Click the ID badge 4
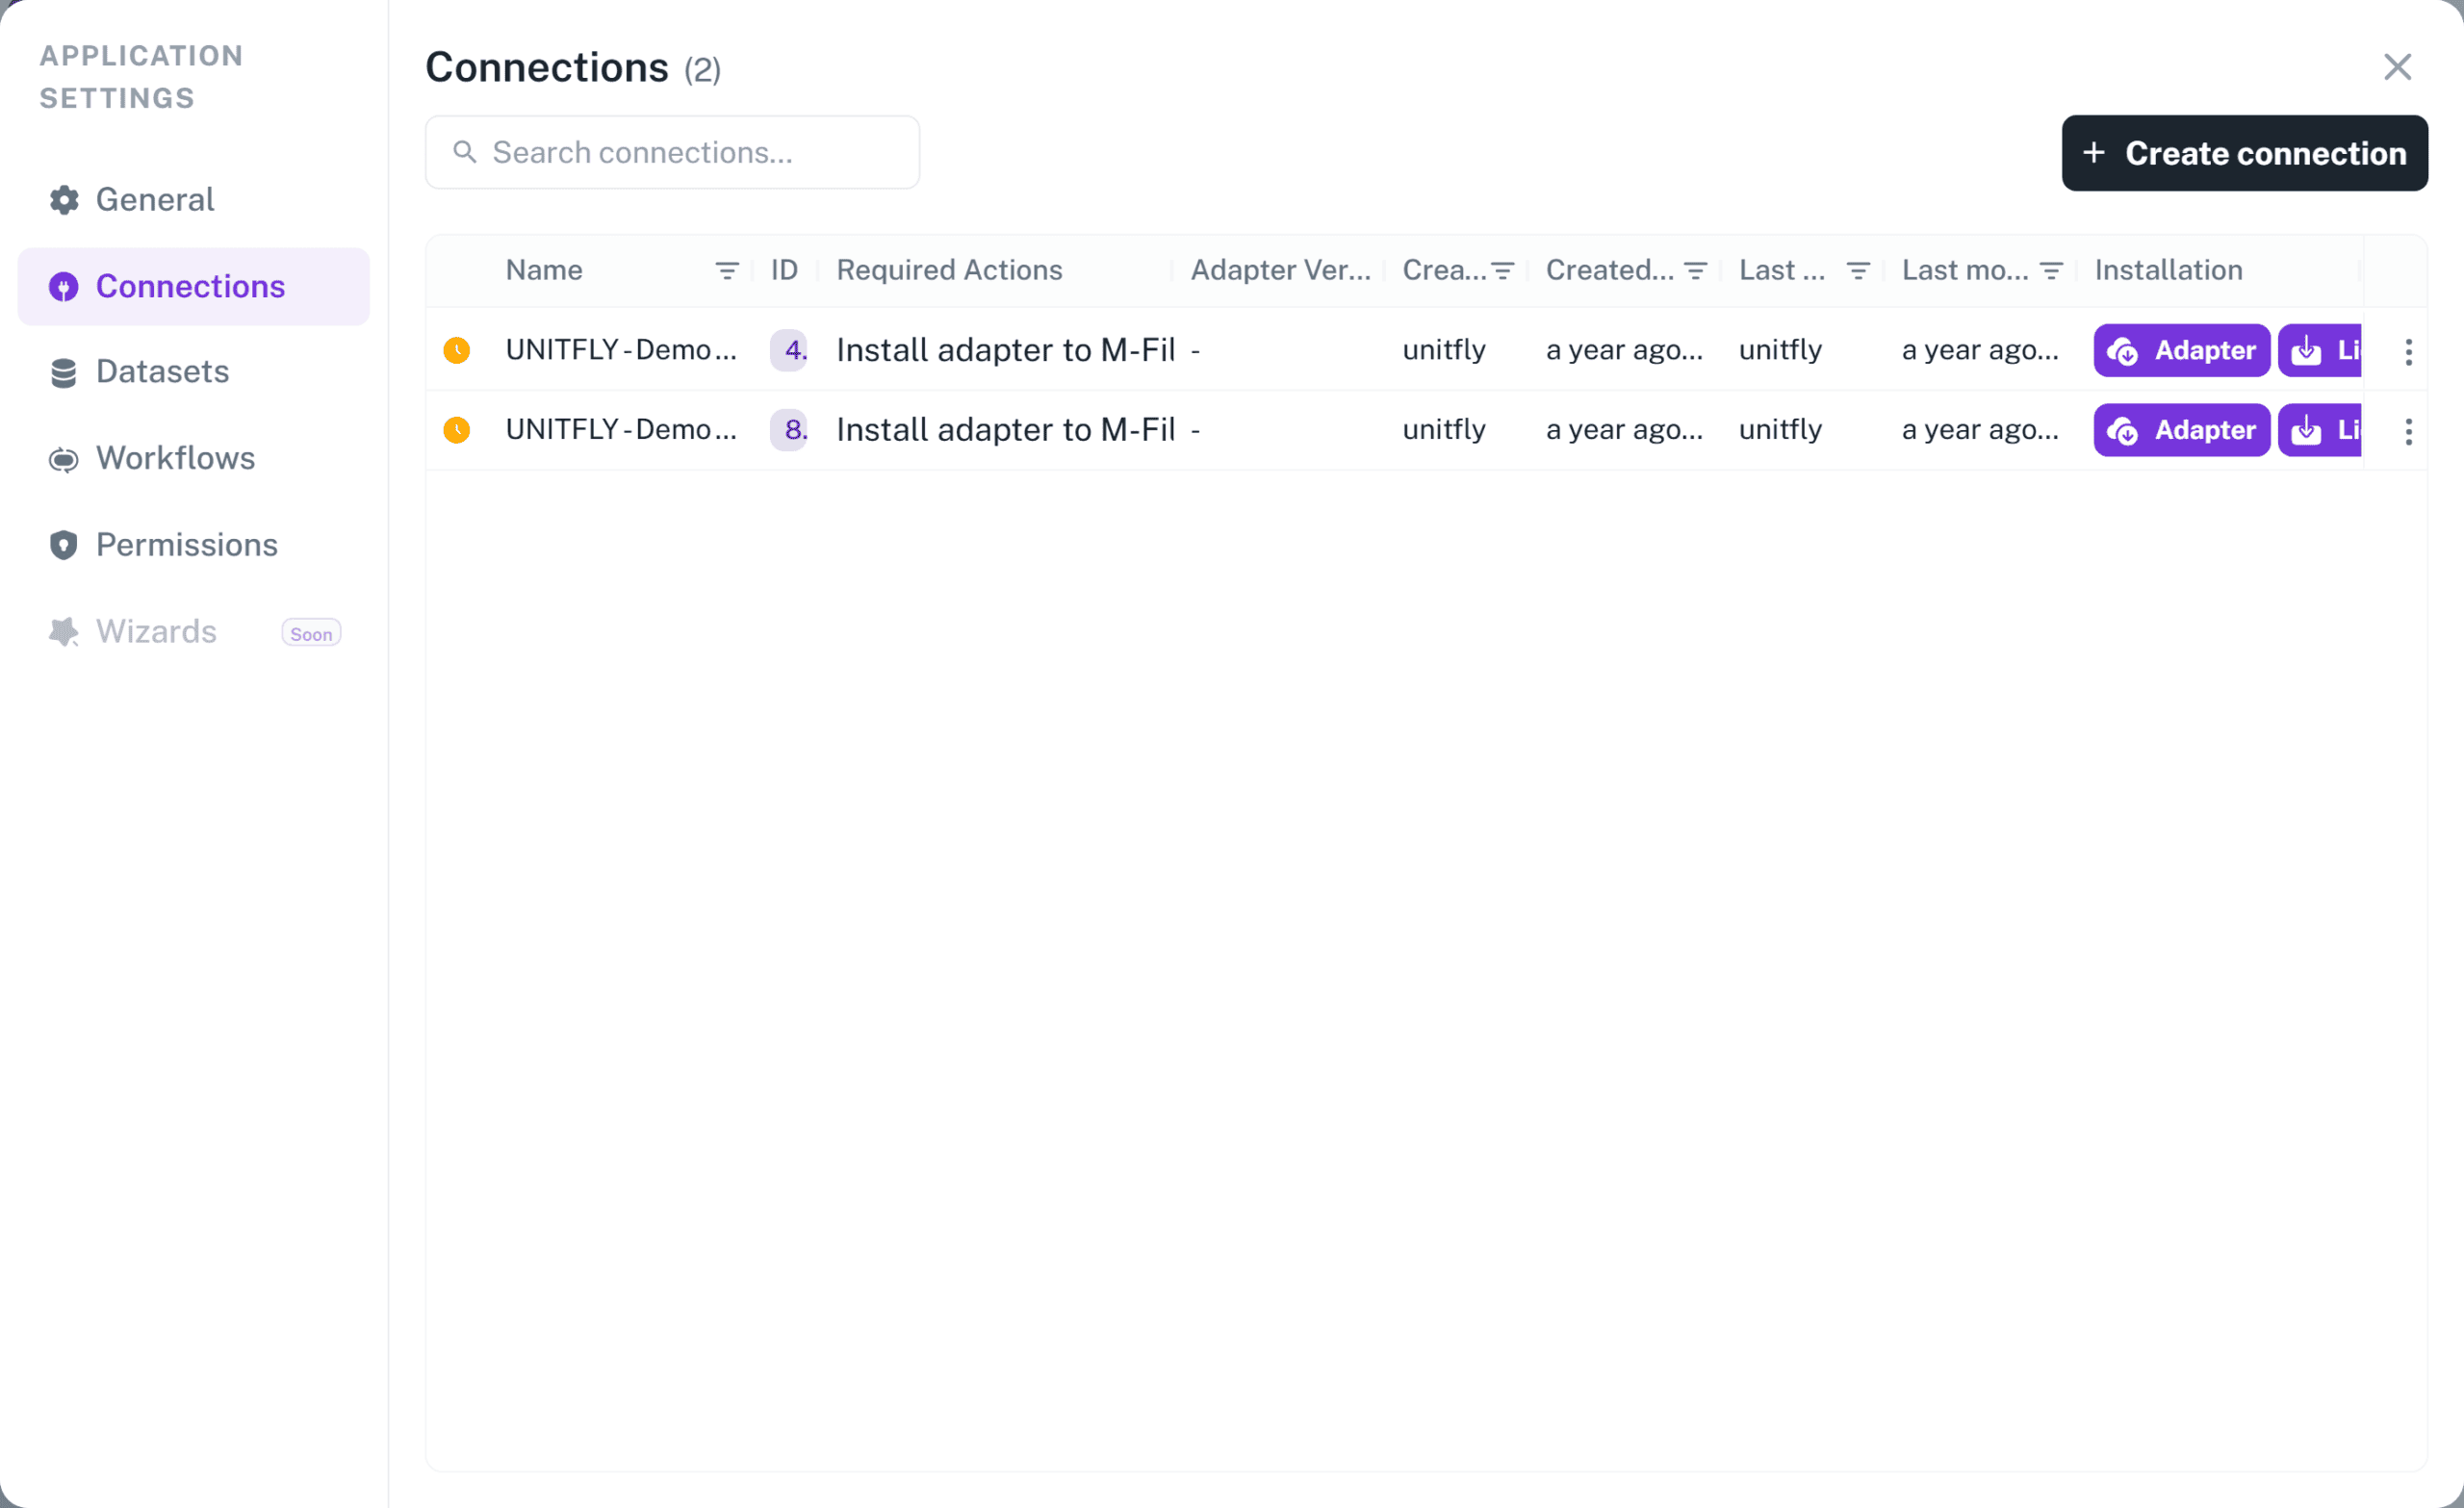 point(789,350)
